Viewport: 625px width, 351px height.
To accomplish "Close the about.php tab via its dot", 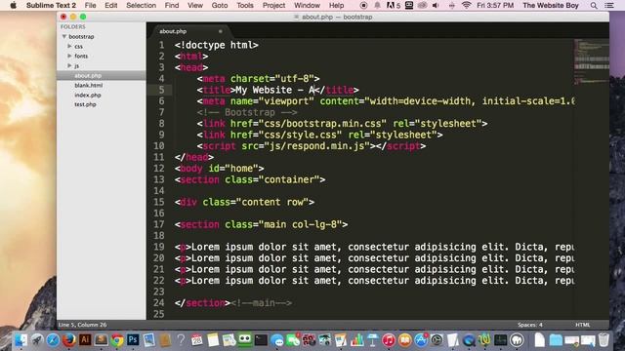I will (x=220, y=31).
